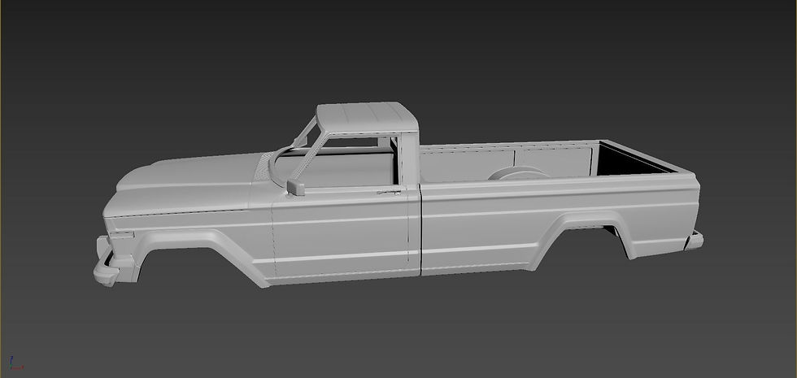Click the world axis tripod in the viewport corner

tap(15, 363)
